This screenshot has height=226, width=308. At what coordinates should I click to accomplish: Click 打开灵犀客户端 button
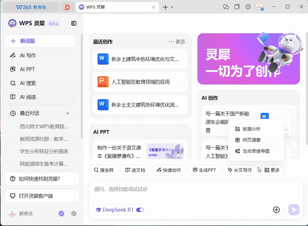pos(42,196)
